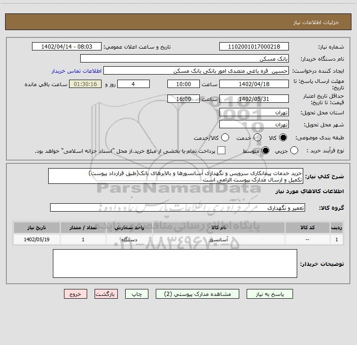Click ردیف column header
This screenshot has height=345, width=357.
coord(337,228)
